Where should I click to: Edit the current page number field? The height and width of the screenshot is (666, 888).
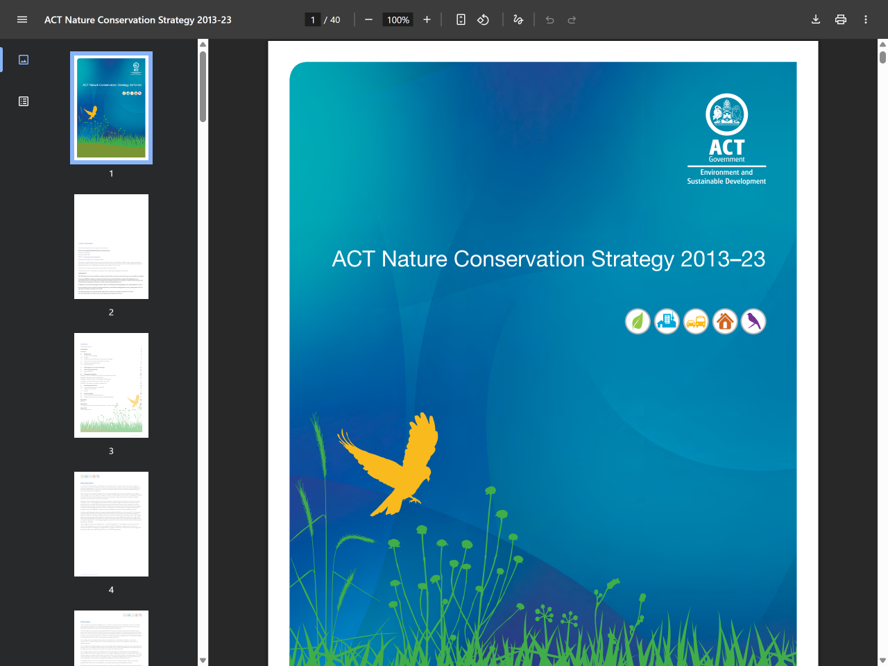(x=313, y=19)
